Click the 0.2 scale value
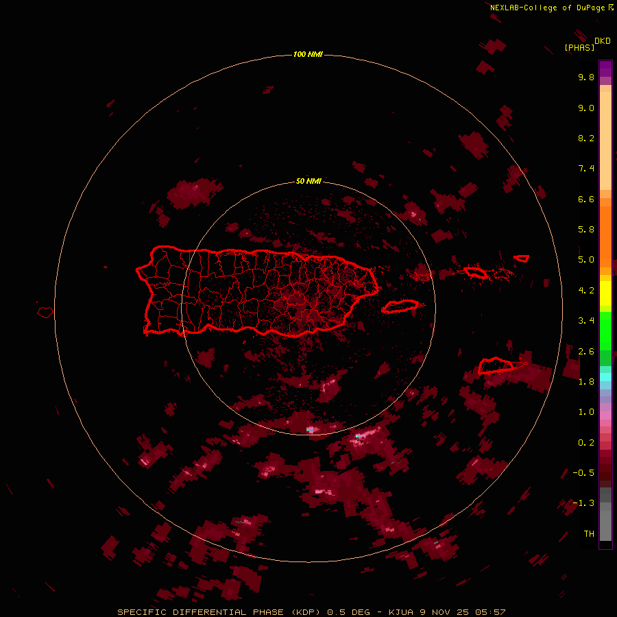This screenshot has height=617, width=617. (586, 443)
